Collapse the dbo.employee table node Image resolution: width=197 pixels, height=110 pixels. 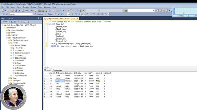[11, 58]
